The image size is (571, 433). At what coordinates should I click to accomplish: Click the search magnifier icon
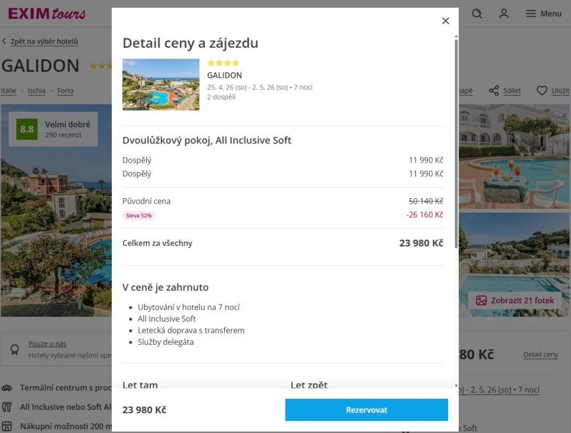click(477, 14)
